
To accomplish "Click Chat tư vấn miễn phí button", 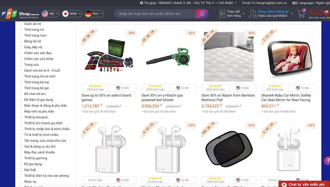I will [x=304, y=184].
